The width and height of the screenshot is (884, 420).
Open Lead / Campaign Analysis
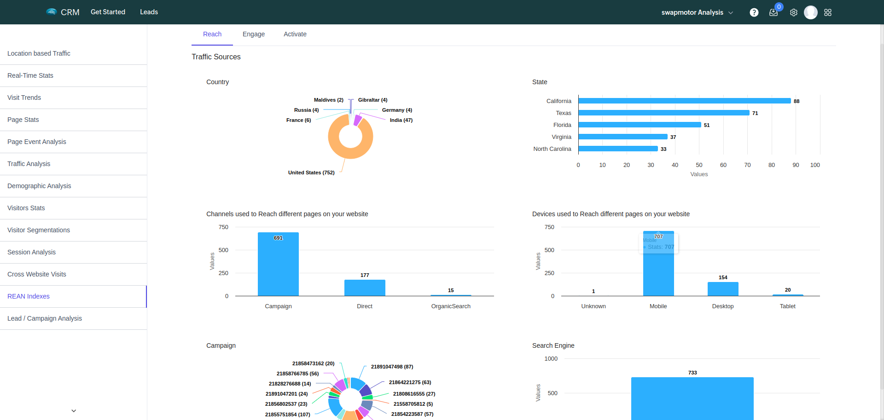coord(73,318)
